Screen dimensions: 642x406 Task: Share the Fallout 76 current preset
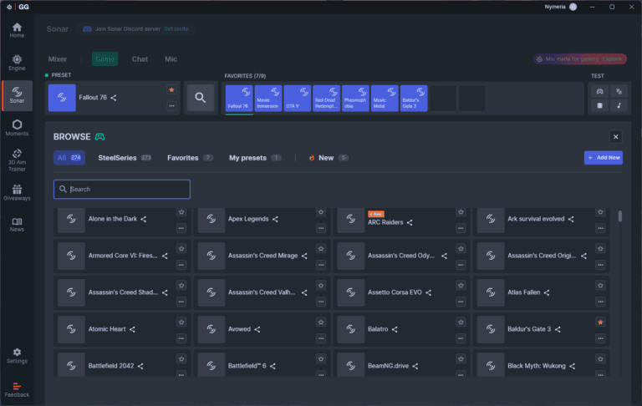click(x=114, y=98)
